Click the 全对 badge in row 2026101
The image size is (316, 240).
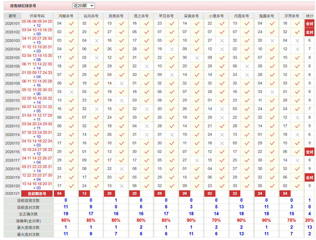309,23
